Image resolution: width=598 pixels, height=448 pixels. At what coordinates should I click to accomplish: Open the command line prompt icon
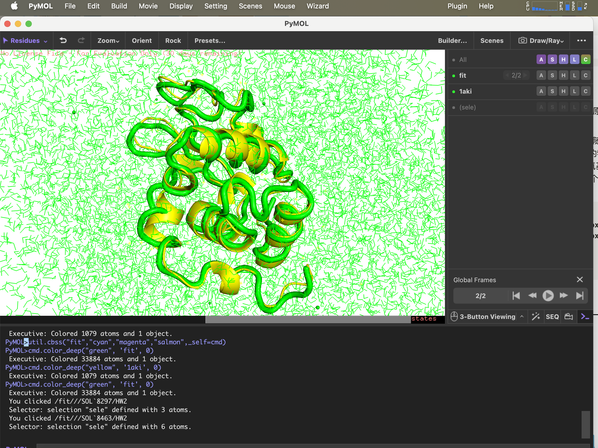pyautogui.click(x=585, y=317)
